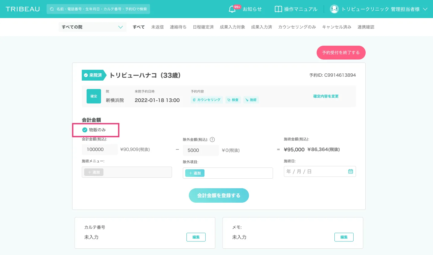This screenshot has height=255, width=433.
Task: Click the help icon beside 除外金額
Action: pos(212,140)
